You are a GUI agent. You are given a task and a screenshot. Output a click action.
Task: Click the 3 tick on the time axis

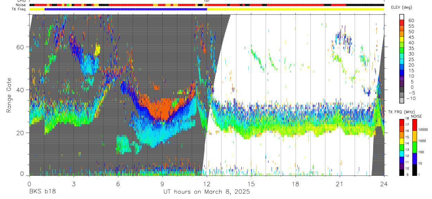tap(74, 184)
